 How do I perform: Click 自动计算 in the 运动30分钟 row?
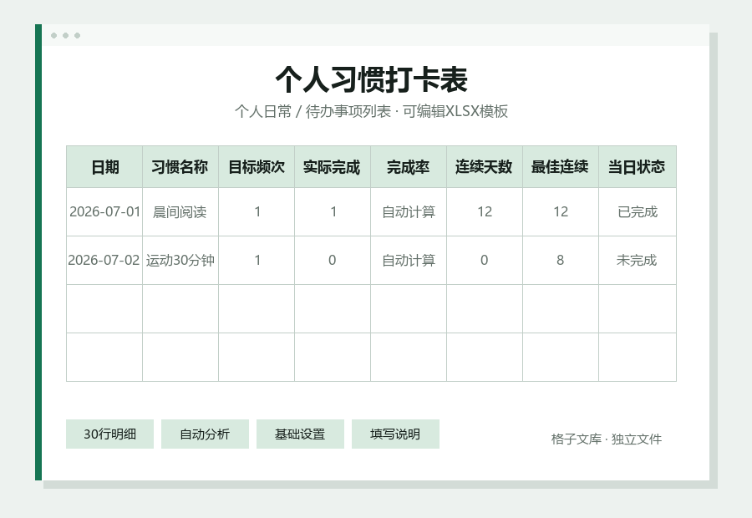click(x=409, y=261)
